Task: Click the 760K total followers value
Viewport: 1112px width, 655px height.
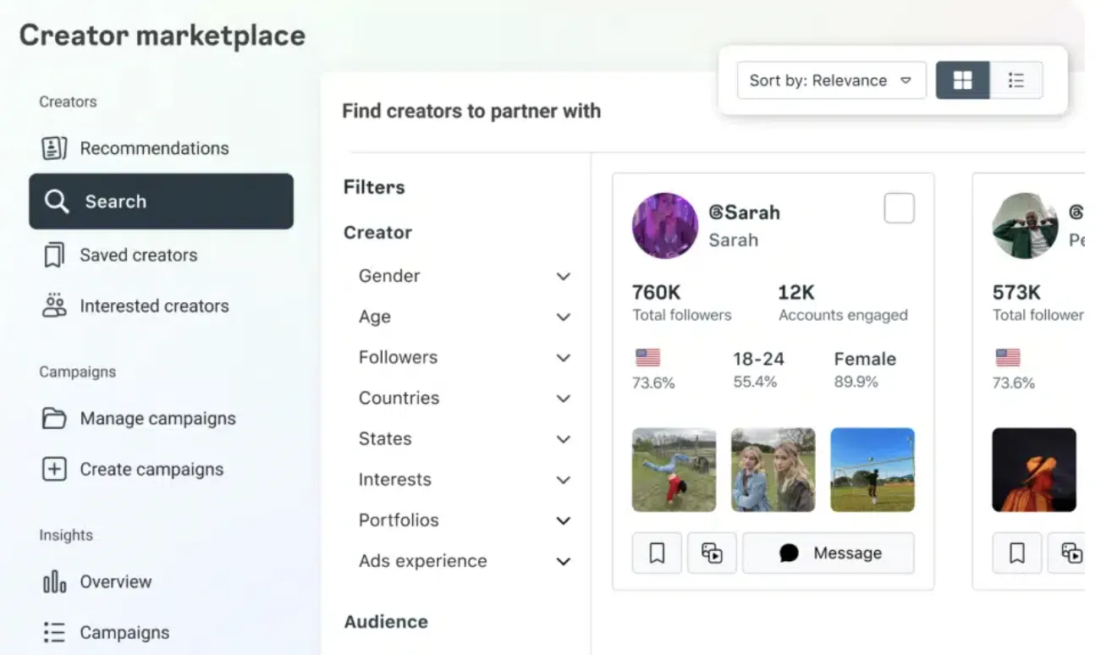Action: coord(657,292)
